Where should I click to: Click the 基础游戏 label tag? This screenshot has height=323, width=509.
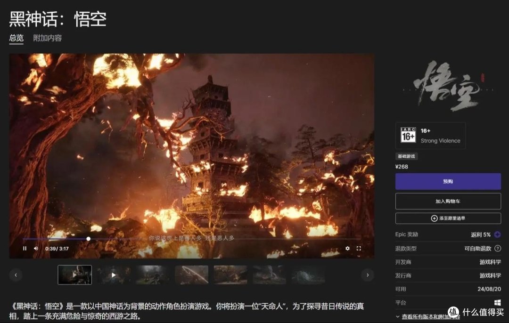(x=406, y=156)
